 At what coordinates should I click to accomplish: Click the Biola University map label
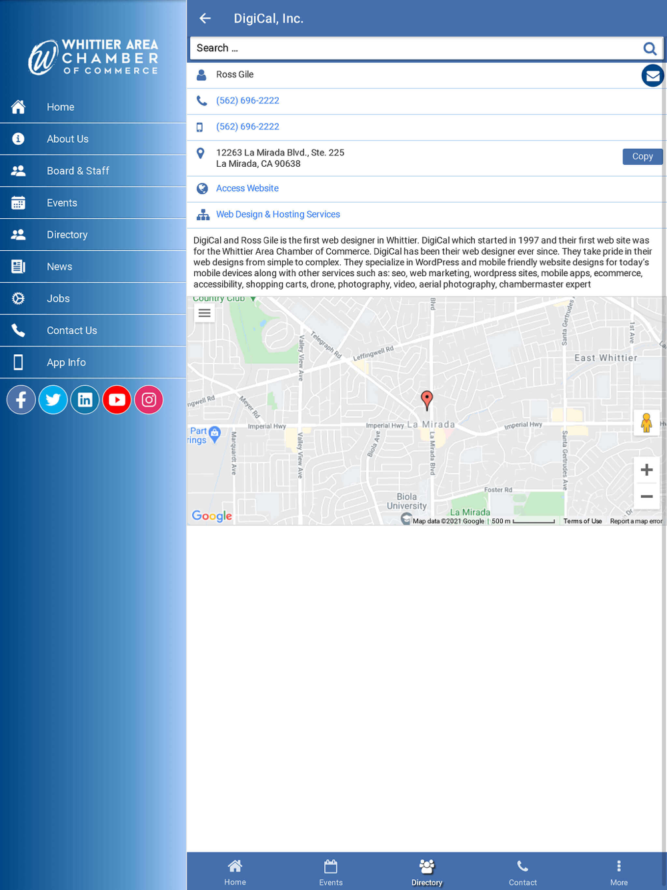coord(407,501)
